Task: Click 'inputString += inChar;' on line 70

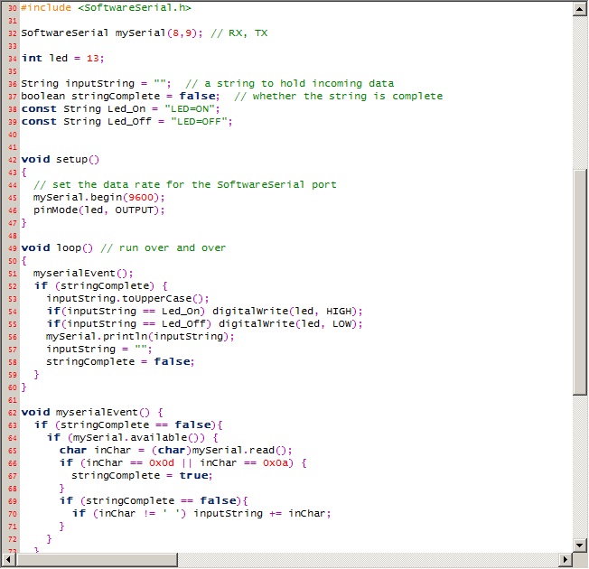Action: (x=262, y=513)
